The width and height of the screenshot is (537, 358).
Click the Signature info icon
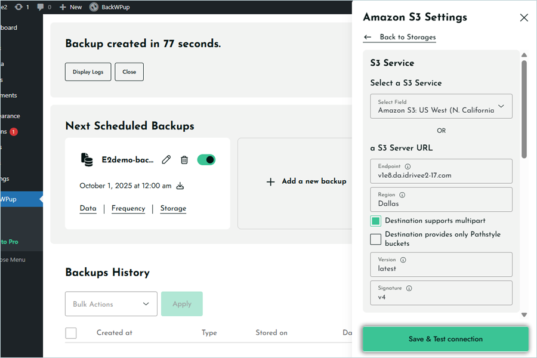(x=409, y=288)
